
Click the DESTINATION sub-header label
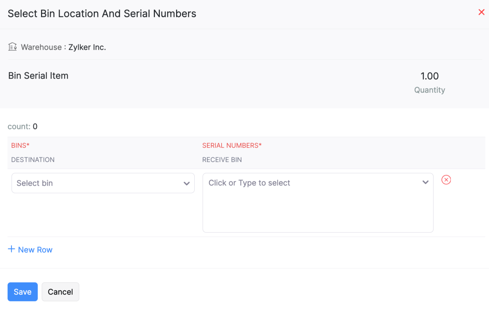[x=33, y=160]
